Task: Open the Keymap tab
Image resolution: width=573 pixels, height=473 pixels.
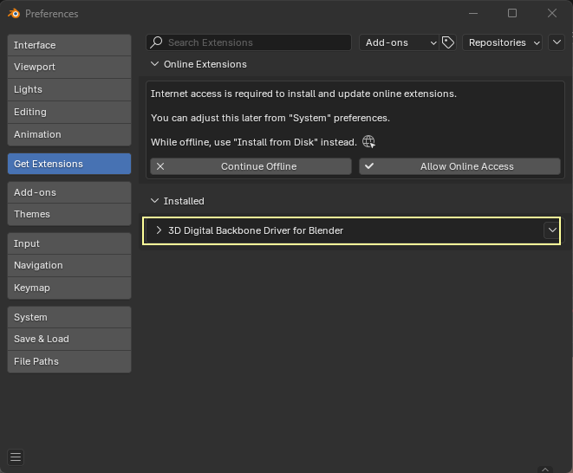Action: 69,288
